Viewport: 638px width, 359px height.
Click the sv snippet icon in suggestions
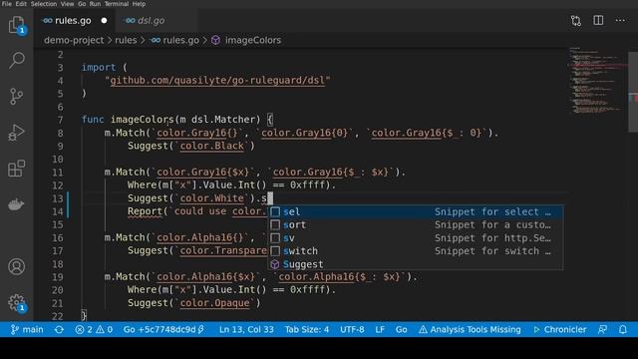point(275,237)
